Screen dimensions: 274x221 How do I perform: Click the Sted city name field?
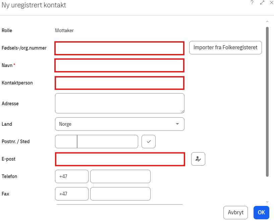click(x=108, y=142)
